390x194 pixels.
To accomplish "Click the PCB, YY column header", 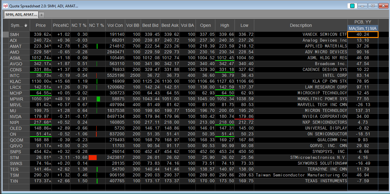I will click(x=363, y=22).
